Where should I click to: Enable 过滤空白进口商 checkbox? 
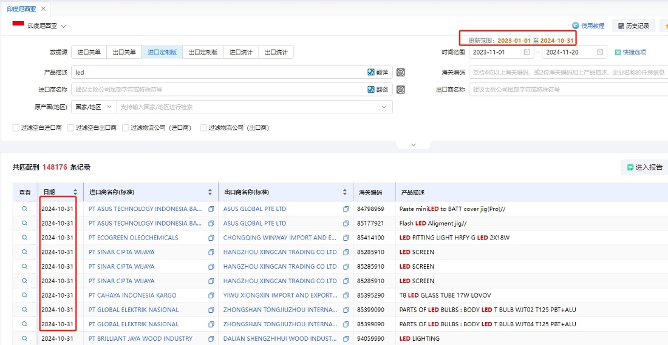click(x=16, y=128)
